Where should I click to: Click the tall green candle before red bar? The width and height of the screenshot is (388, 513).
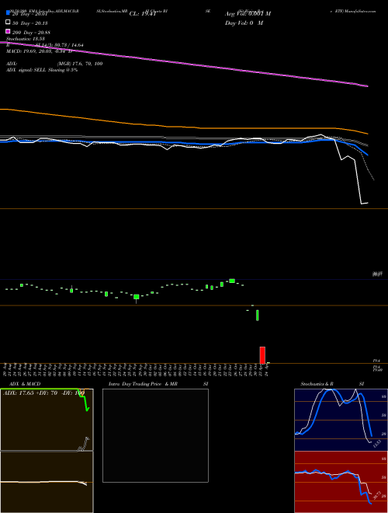[x=258, y=315]
